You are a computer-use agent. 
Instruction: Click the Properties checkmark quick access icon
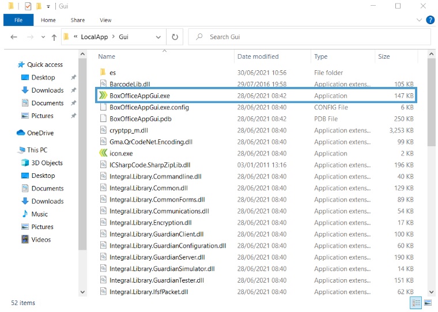(28, 6)
